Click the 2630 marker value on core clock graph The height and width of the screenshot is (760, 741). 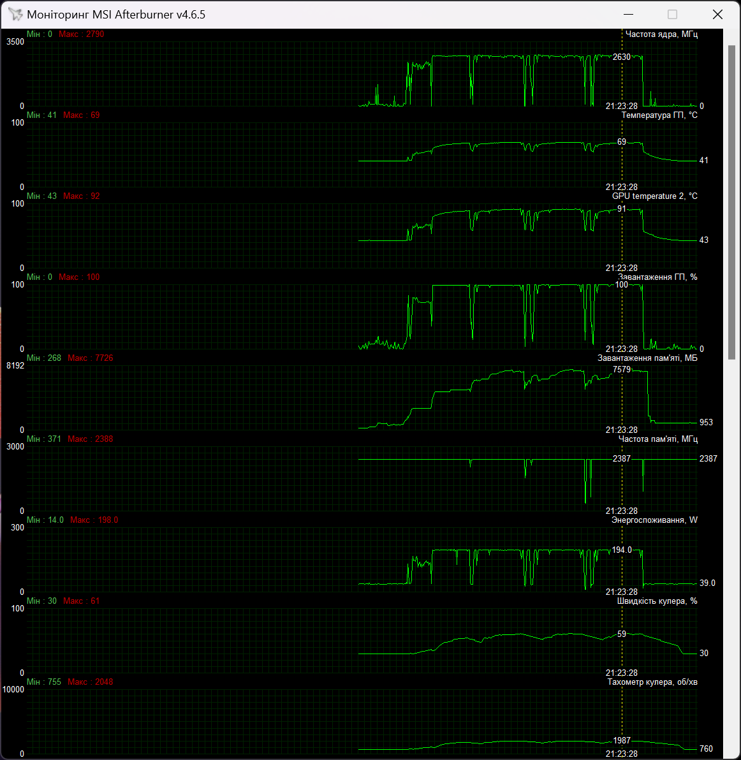pos(621,57)
